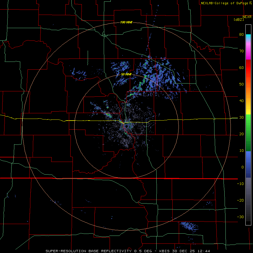Image resolution: width=253 pixels, height=253 pixels.
Task: Click the green band of the color scale
Action: coord(248,133)
